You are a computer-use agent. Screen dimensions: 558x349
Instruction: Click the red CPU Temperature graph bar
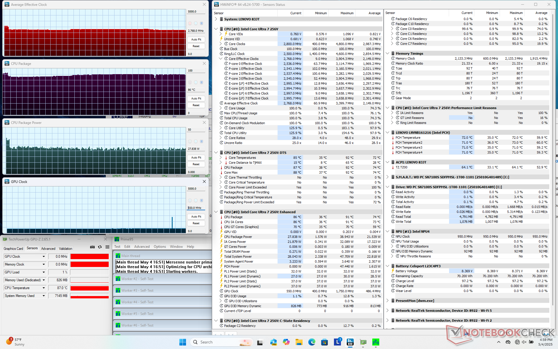point(90,288)
